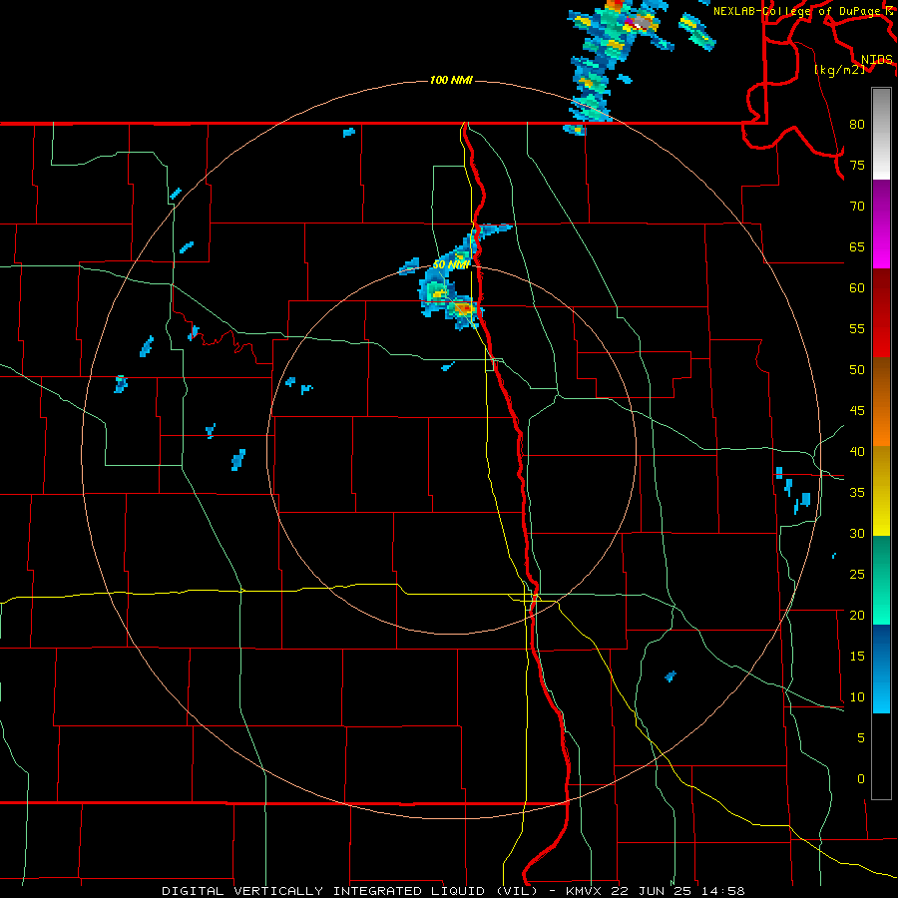Image resolution: width=898 pixels, height=898 pixels.
Task: Pick the green band on the color scale
Action: (881, 580)
